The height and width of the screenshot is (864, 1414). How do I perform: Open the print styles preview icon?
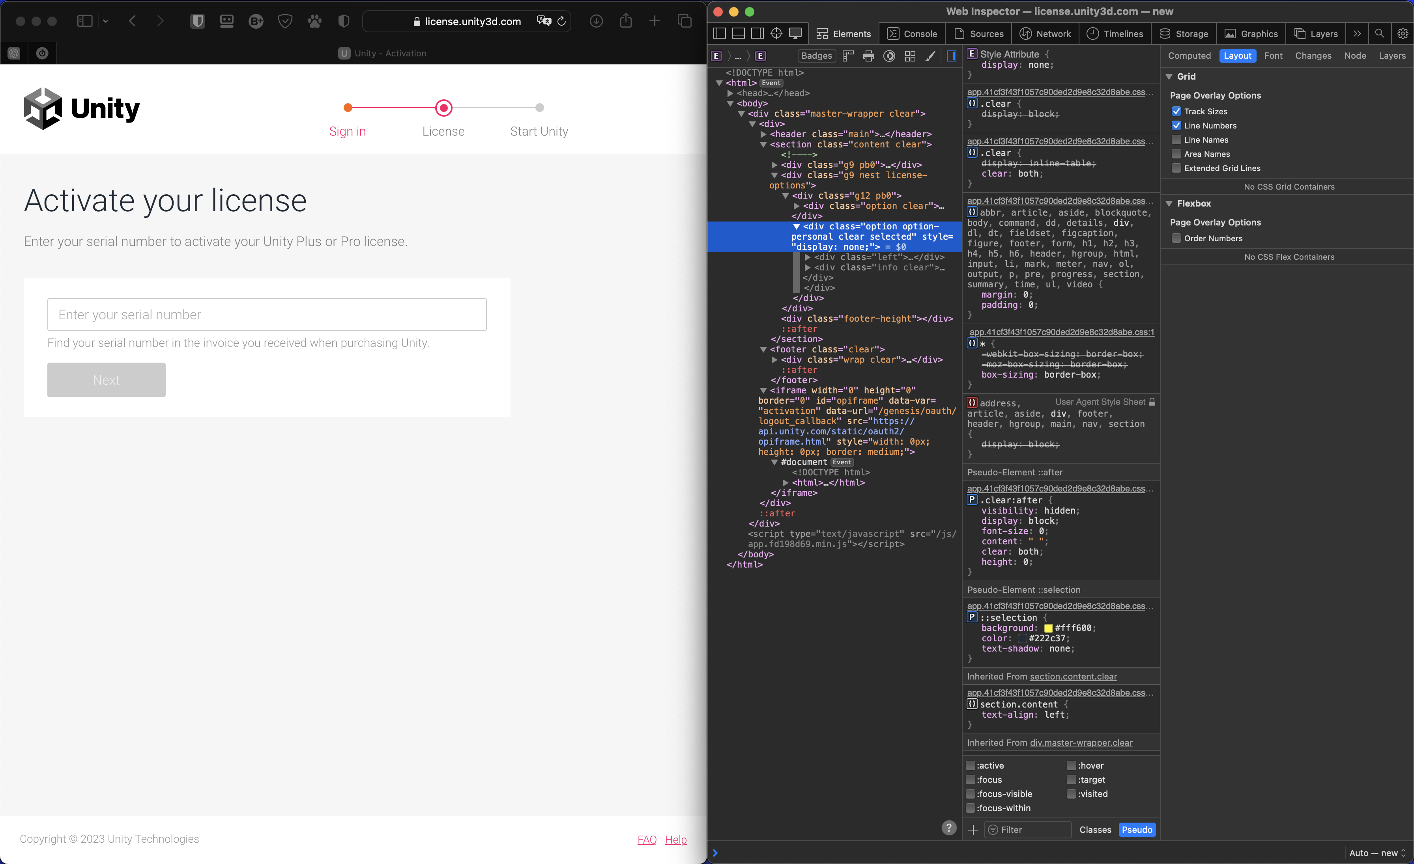click(869, 56)
